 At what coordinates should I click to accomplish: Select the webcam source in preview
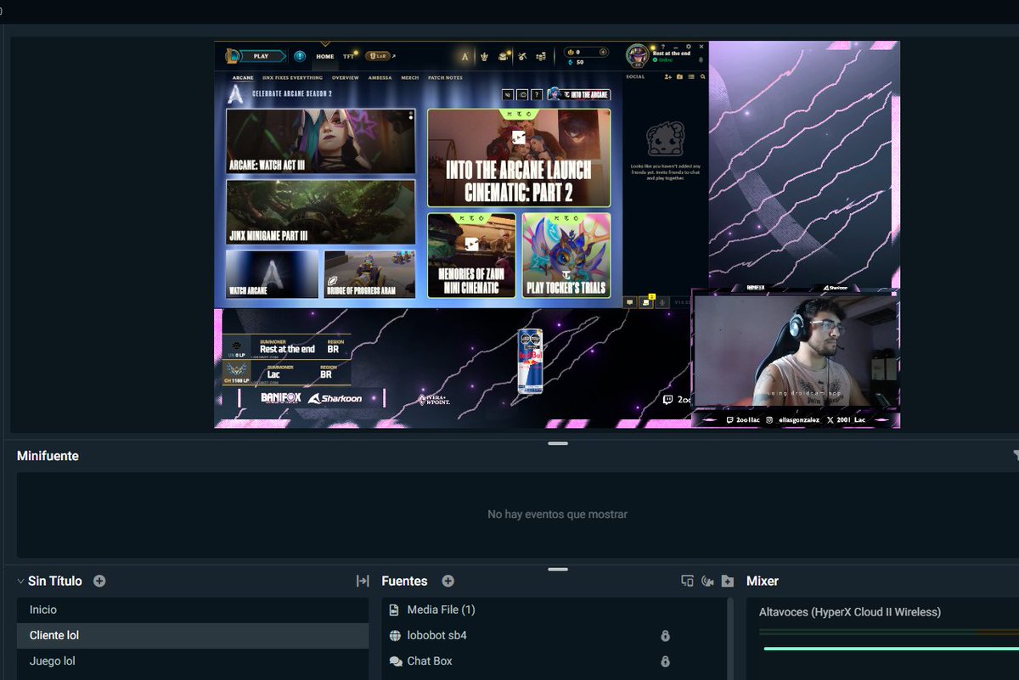pos(796,352)
